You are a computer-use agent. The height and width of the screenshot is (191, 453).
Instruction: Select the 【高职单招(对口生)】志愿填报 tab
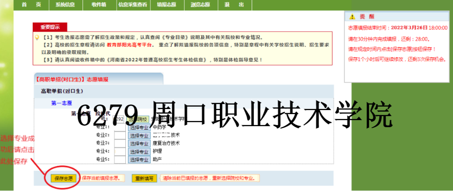[x=98, y=79]
